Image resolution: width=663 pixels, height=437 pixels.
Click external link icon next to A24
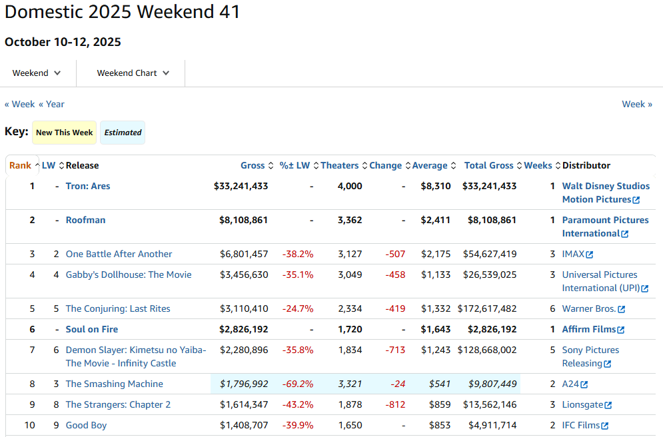(584, 384)
